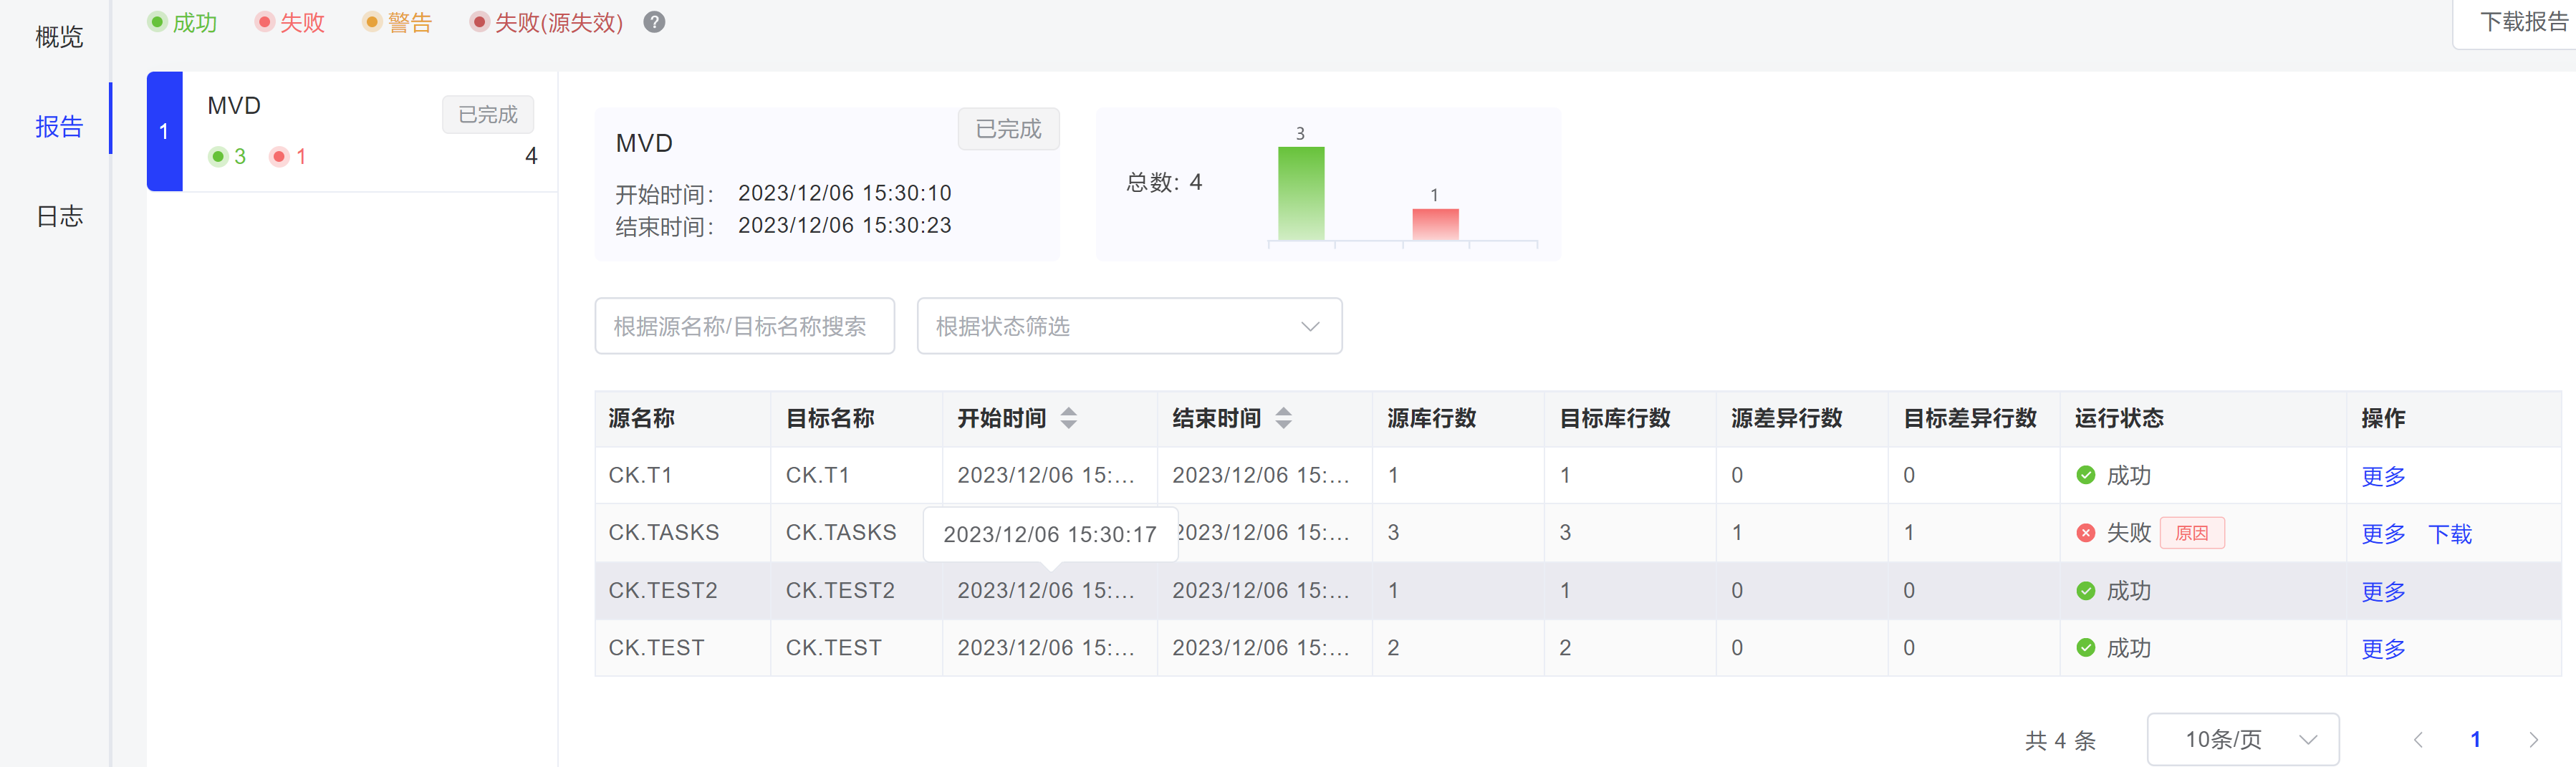The image size is (2576, 767).
Task: Go to previous page arrow
Action: pos(2418,740)
